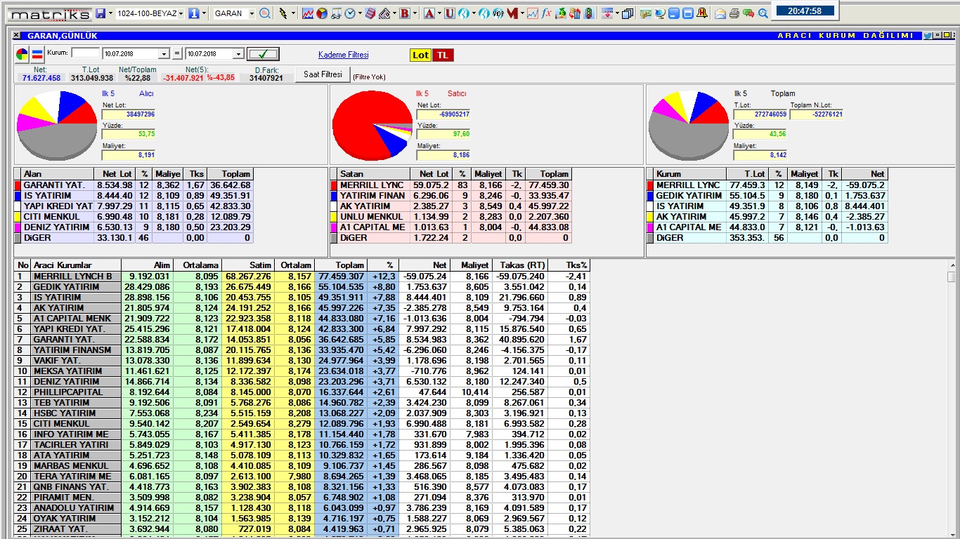Switch to bar view icon next to Kurum
Image resolution: width=960 pixels, height=539 pixels.
37,54
